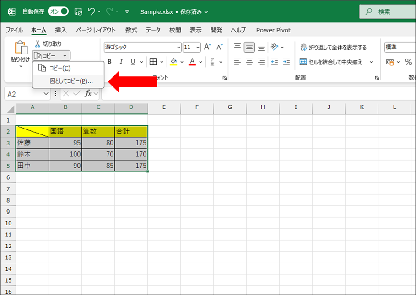Toggle the AutoSave switch off

[58, 11]
